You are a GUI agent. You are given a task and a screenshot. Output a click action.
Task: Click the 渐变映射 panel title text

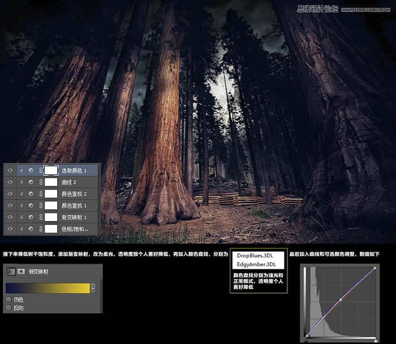point(38,272)
